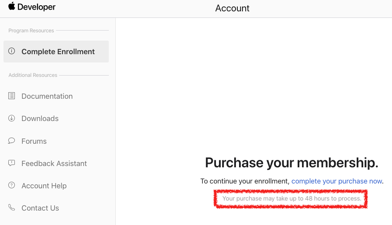392x225 pixels.
Task: Open the Forums sidebar item
Action: 34,141
